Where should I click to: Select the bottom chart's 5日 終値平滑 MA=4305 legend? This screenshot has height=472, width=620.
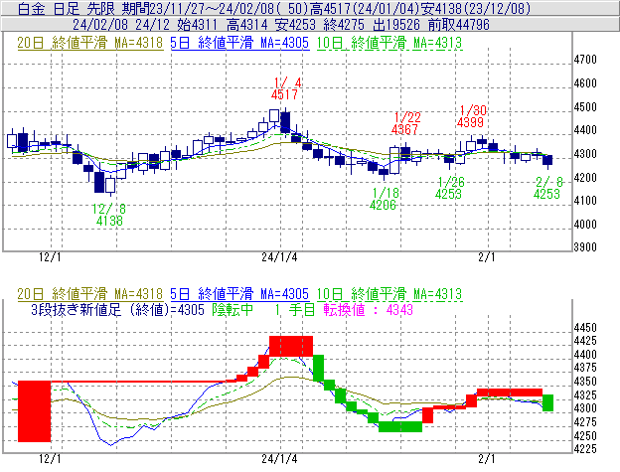pos(239,294)
